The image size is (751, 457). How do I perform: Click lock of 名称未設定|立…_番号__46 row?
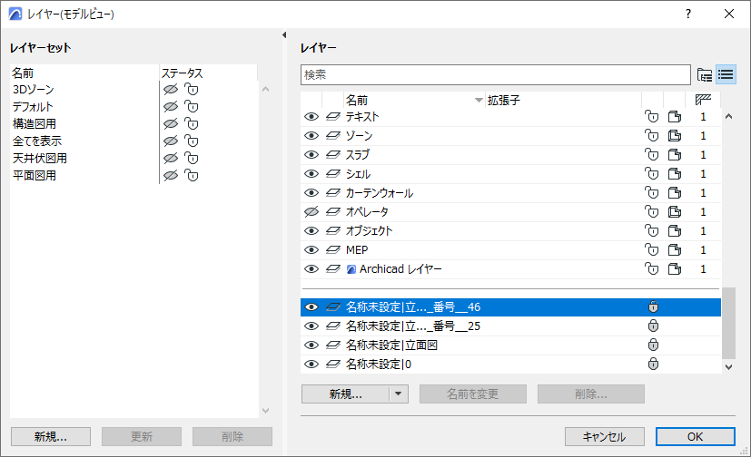coord(653,306)
